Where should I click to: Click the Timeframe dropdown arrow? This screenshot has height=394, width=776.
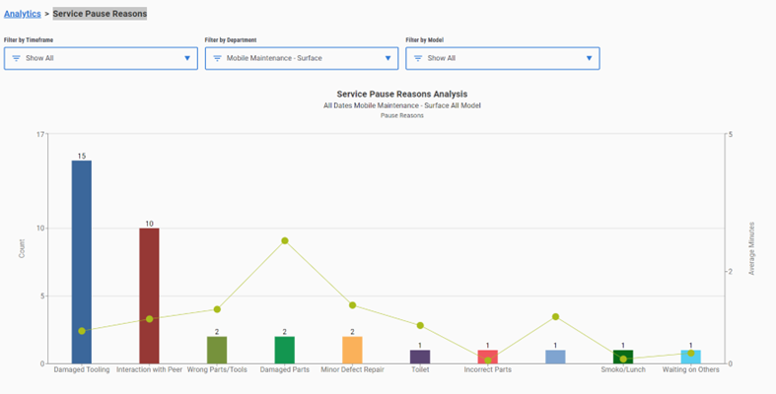click(x=187, y=58)
